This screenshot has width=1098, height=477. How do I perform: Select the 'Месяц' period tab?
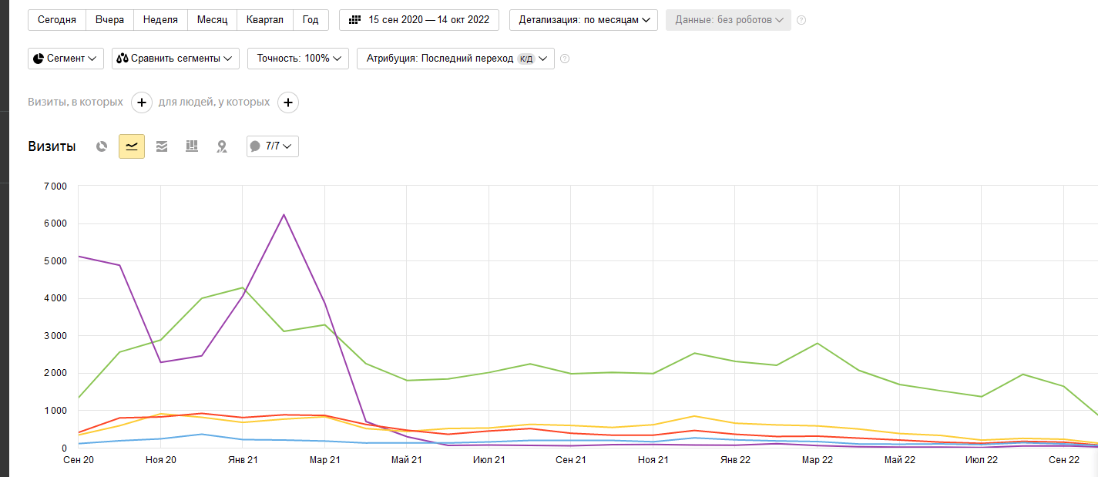click(212, 20)
